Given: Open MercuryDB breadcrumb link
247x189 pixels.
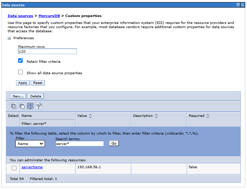Looking at the screenshot, I should pos(49,16).
